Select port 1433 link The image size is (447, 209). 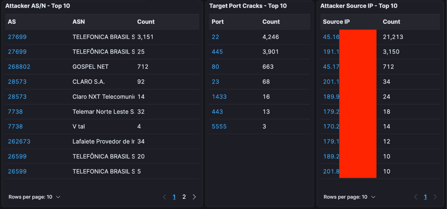coord(219,97)
